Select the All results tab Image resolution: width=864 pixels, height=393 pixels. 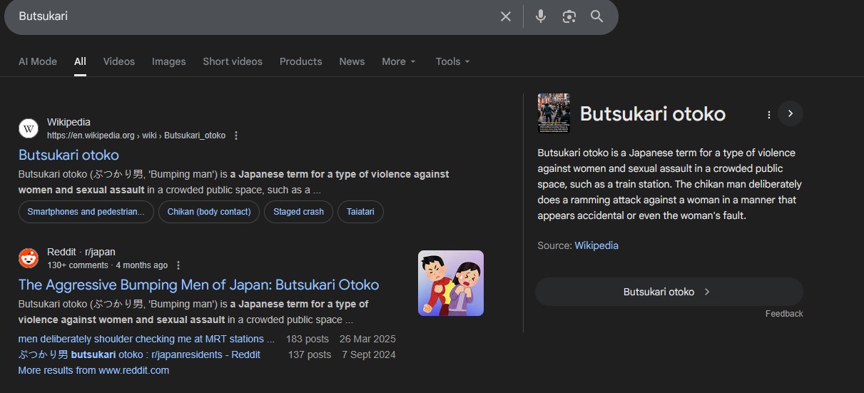point(80,61)
